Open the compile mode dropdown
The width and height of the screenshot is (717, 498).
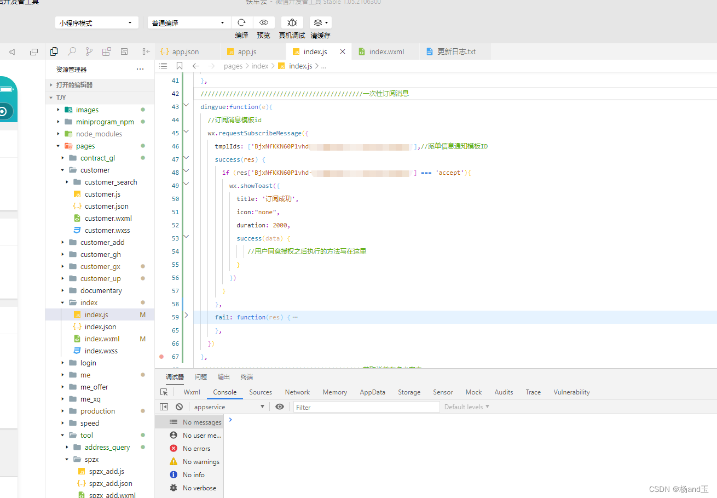click(x=189, y=22)
